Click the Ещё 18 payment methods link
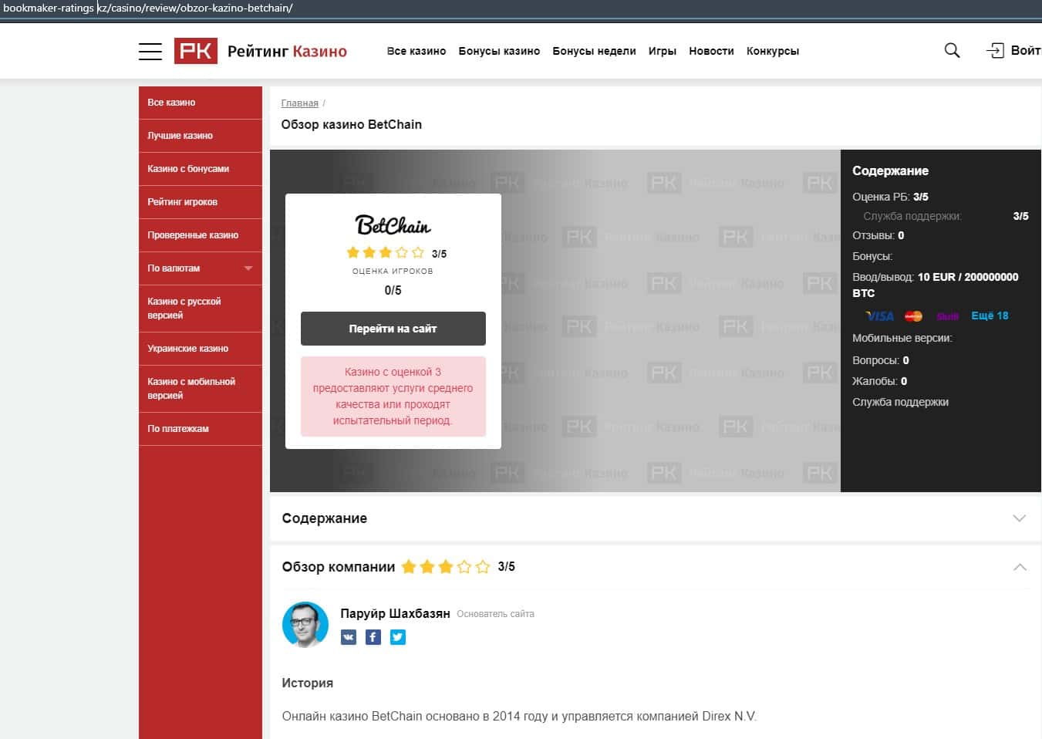The width and height of the screenshot is (1042, 739). pyautogui.click(x=990, y=316)
